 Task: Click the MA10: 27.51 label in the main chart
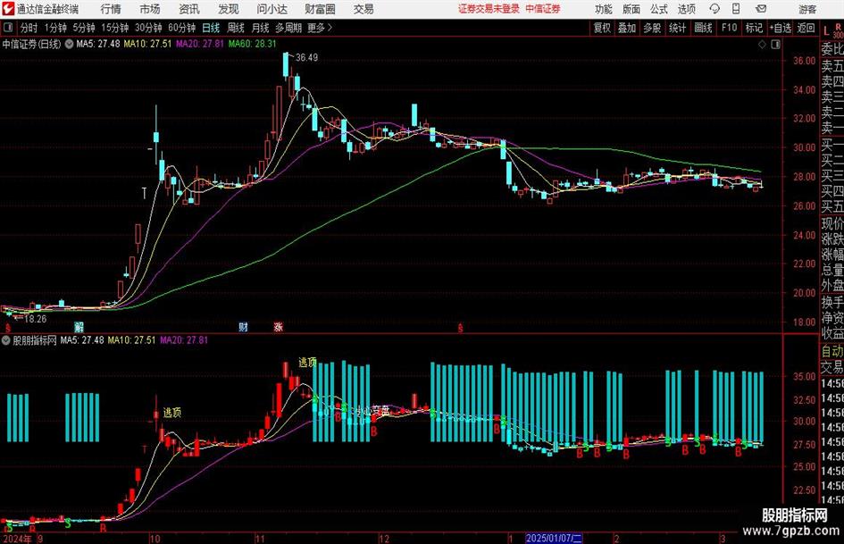(x=147, y=44)
